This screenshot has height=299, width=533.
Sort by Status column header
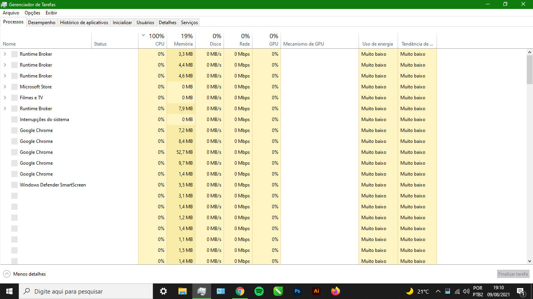pyautogui.click(x=115, y=40)
